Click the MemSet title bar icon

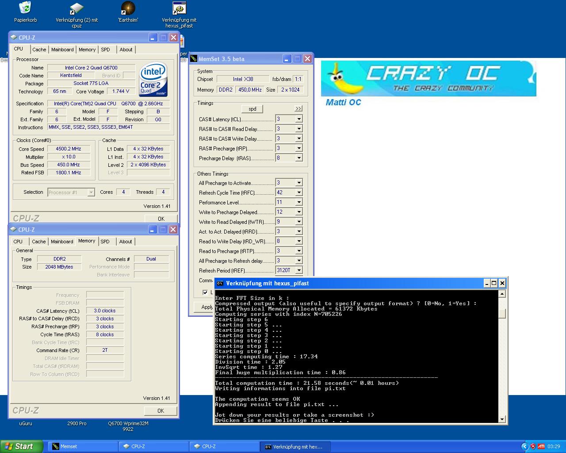194,58
